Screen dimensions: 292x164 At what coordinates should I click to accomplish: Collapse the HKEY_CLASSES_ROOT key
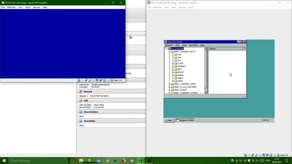[x=169, y=51]
